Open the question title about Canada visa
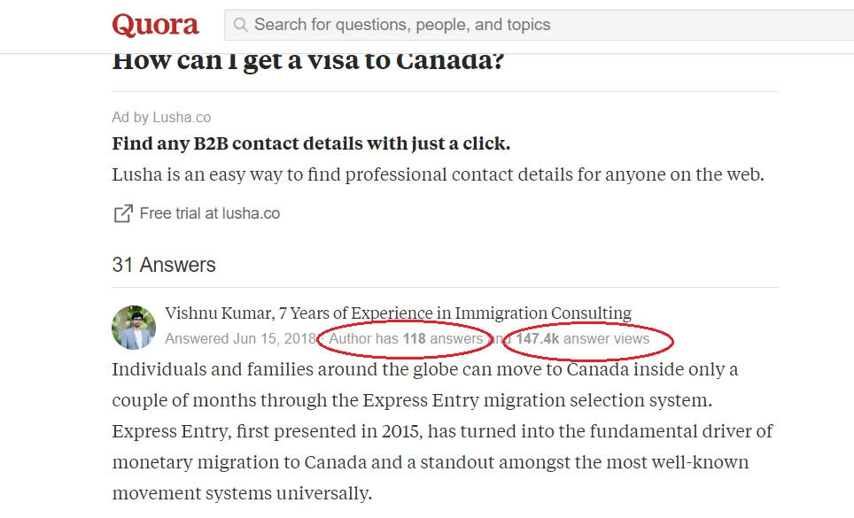The image size is (854, 518). click(308, 61)
